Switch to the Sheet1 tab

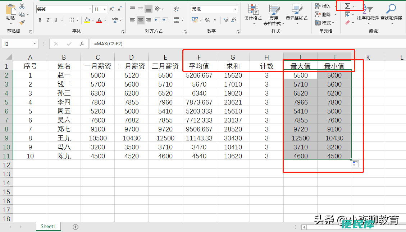[x=48, y=226]
